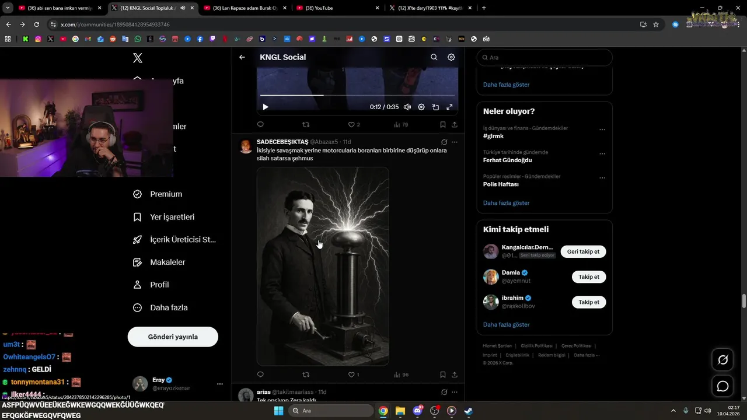Open Yer İşaretleri bookmarks menu
747x420 pixels.
click(164, 217)
